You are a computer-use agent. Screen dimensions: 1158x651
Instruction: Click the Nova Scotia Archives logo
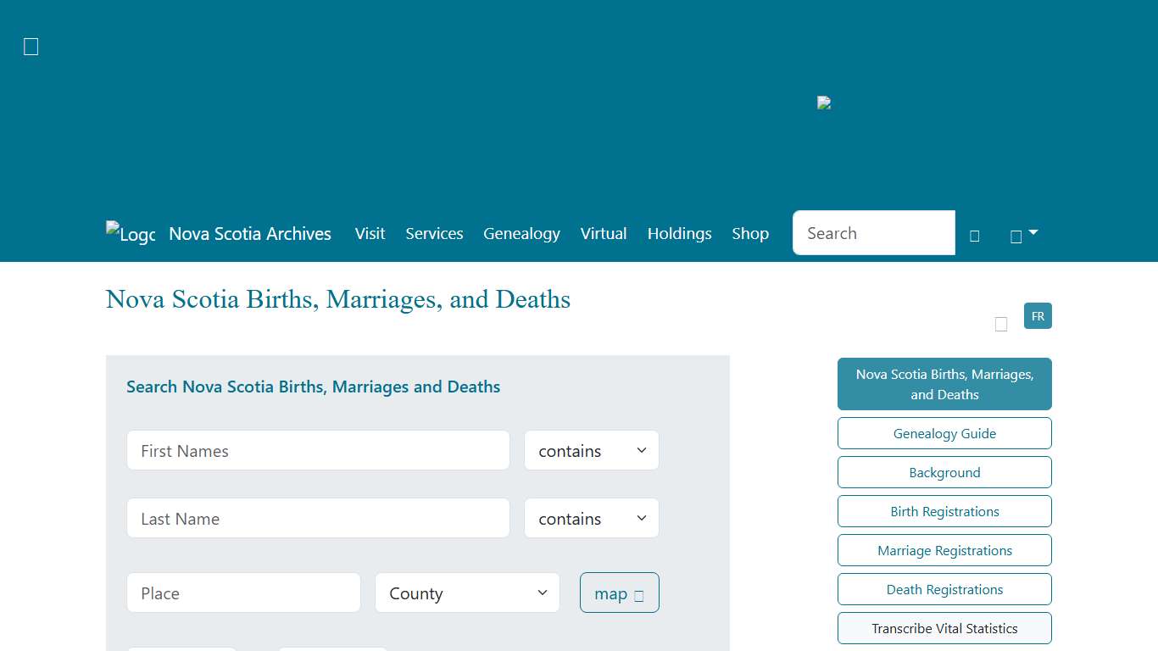pyautogui.click(x=130, y=232)
